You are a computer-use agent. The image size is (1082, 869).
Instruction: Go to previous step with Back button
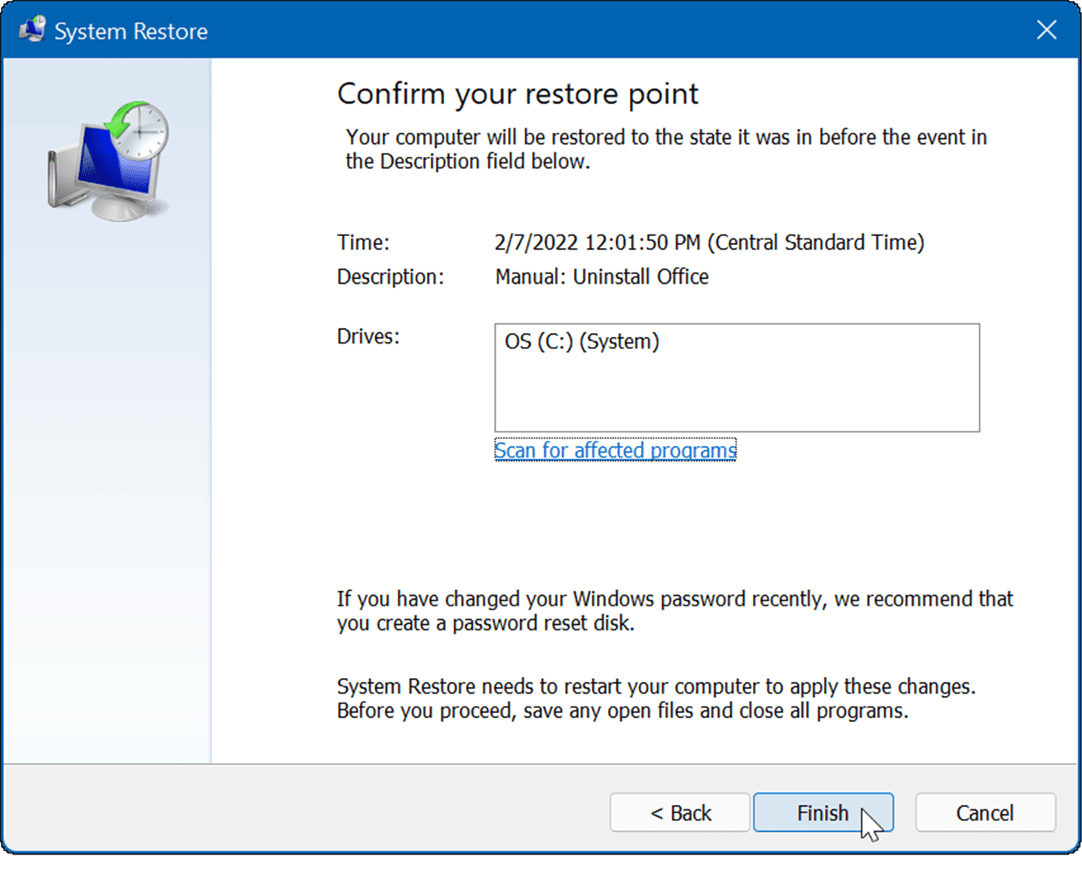[680, 812]
